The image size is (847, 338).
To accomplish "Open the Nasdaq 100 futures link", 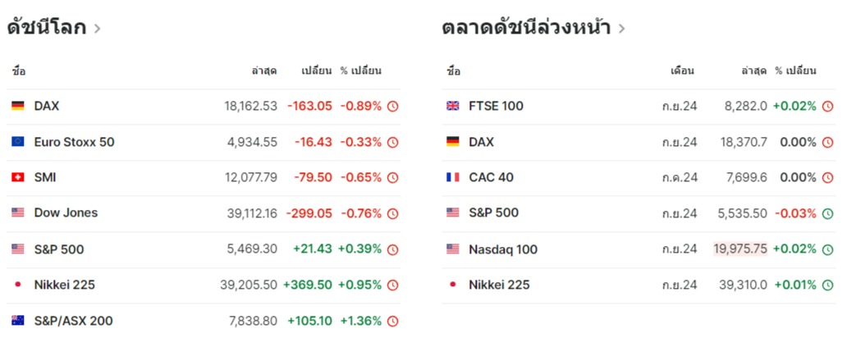I will (502, 249).
